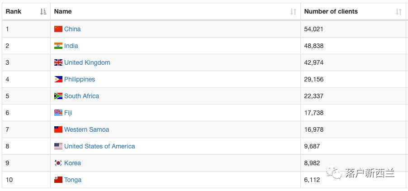Image resolution: width=408 pixels, height=191 pixels.
Task: Open the United States of America link
Action: (x=100, y=146)
